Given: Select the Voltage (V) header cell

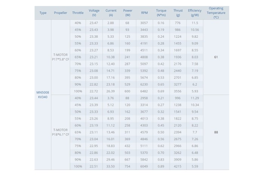Looking at the screenshot, I should point(94,13).
